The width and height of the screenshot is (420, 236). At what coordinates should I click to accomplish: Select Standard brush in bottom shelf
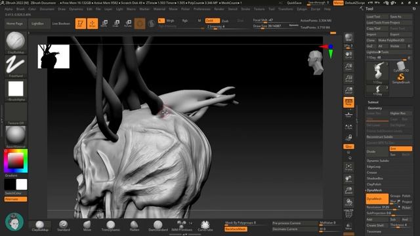click(x=64, y=226)
